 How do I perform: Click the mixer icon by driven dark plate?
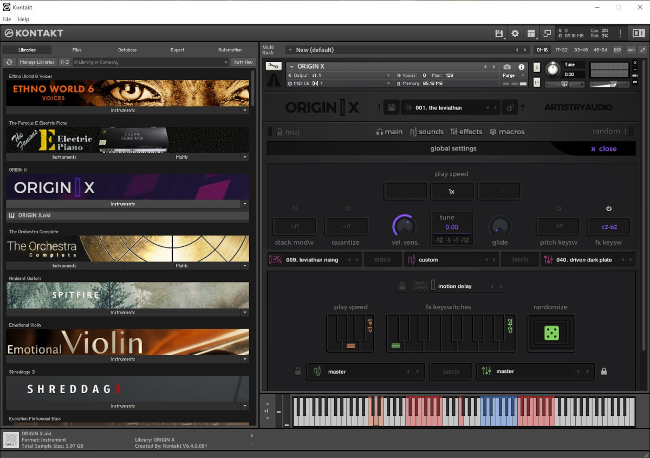548,260
